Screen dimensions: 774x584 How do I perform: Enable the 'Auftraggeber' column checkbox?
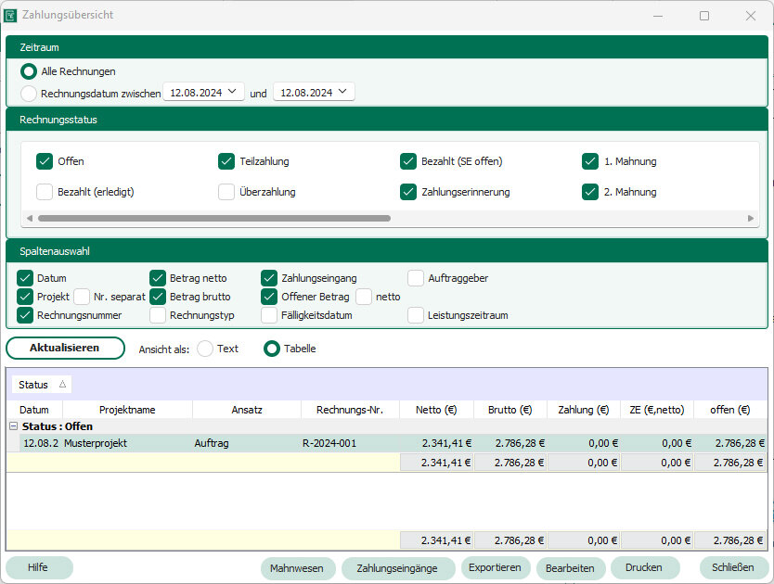click(416, 278)
